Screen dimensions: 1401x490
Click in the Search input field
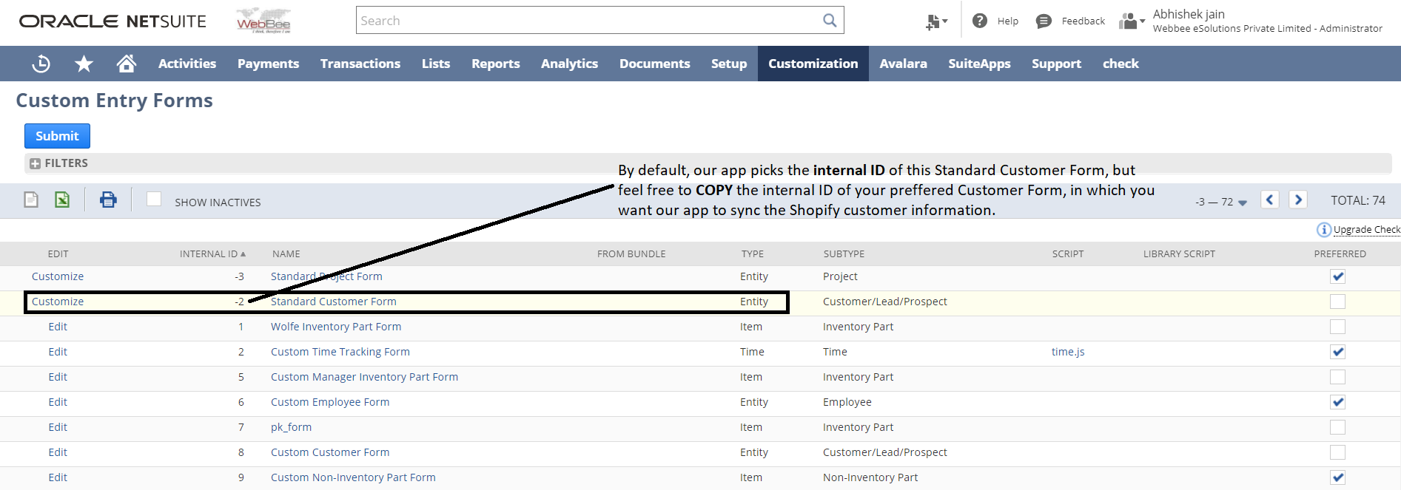click(x=588, y=21)
